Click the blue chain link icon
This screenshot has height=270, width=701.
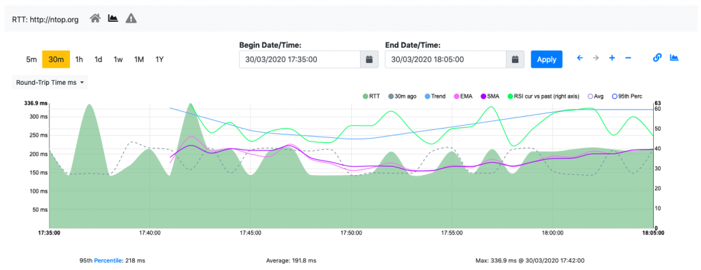click(657, 58)
